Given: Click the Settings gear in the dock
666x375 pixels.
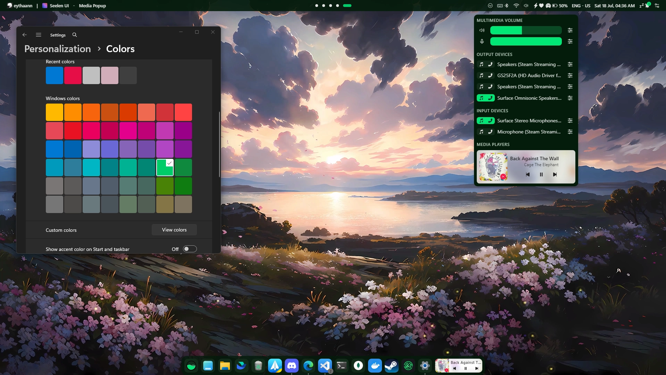Looking at the screenshot, I should tap(425, 366).
